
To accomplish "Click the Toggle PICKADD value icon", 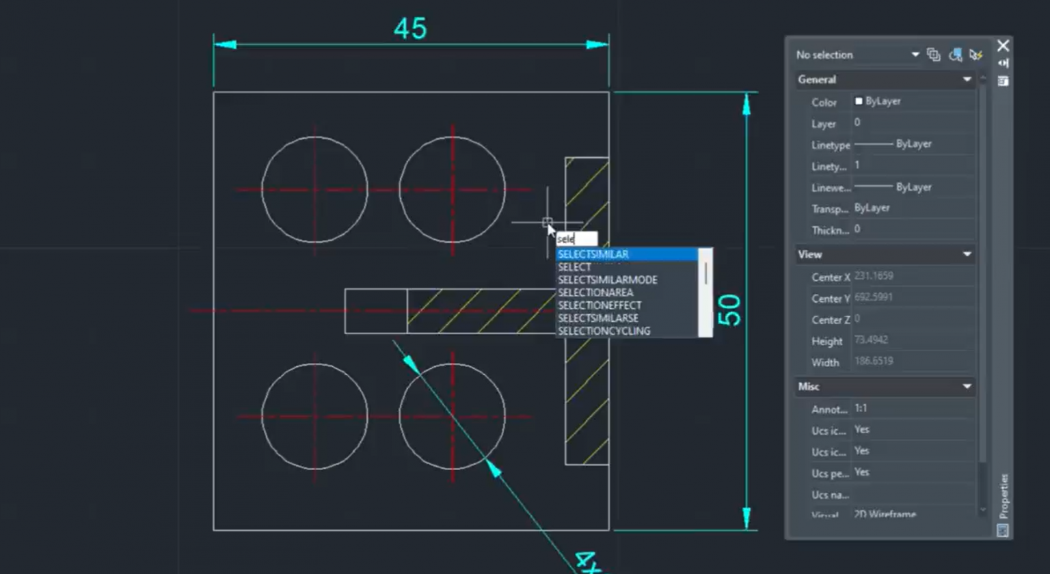I will [x=934, y=55].
